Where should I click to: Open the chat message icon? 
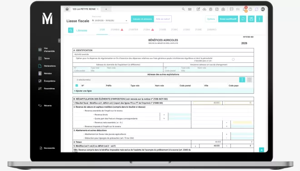(x=231, y=9)
